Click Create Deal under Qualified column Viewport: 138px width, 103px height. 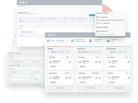coord(60,88)
